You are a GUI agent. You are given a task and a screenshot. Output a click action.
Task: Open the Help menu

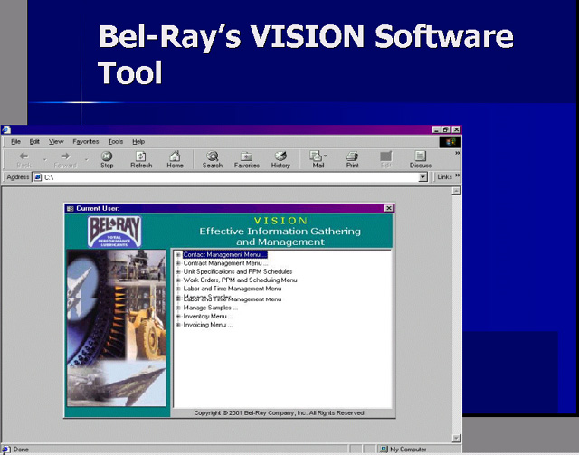click(x=138, y=142)
